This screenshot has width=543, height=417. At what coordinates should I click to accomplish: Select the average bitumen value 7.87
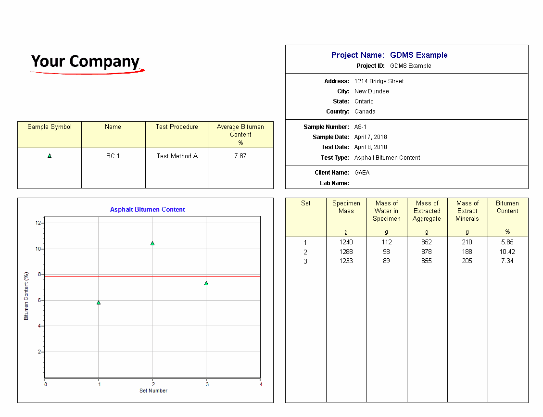[240, 156]
